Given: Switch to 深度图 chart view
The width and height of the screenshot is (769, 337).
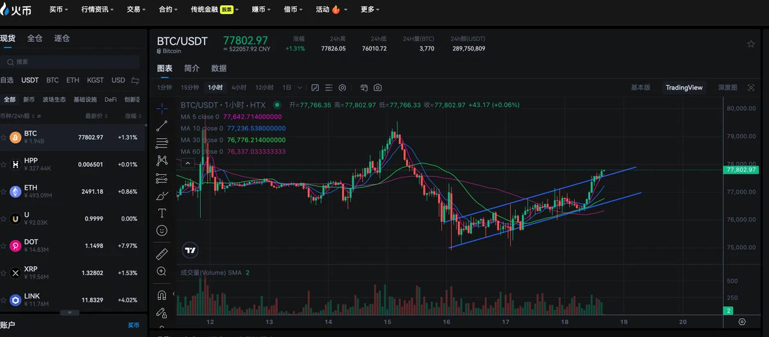Looking at the screenshot, I should [x=728, y=88].
